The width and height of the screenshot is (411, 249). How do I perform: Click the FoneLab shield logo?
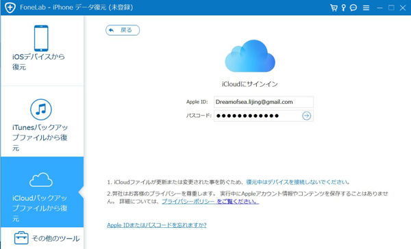tap(10, 8)
